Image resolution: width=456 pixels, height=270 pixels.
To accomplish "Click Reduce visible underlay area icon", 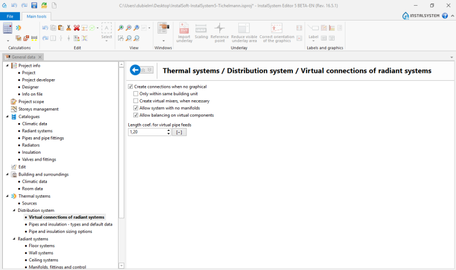I will click(x=244, y=28).
